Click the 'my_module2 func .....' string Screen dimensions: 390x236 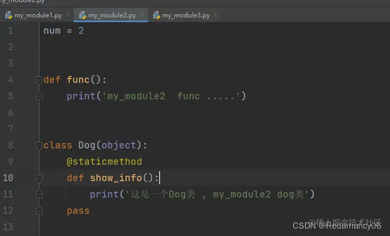[171, 96]
